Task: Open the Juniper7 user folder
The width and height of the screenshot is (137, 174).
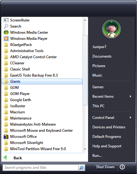Action: (x=99, y=47)
